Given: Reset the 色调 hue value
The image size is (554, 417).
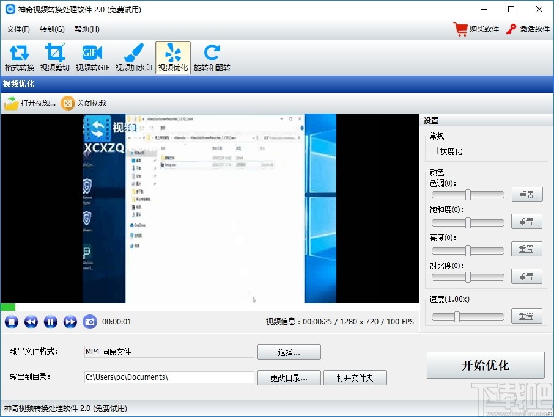Looking at the screenshot, I should click(527, 195).
